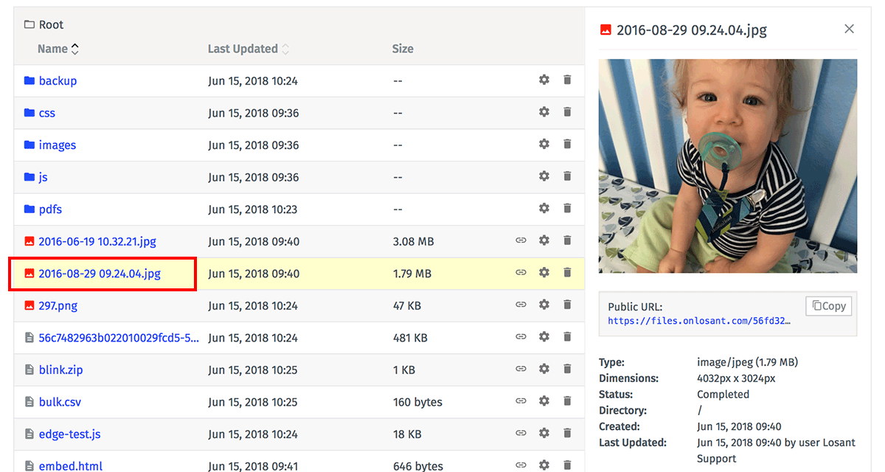Click trash icon in pdfs row
This screenshot has width=885, height=472.
click(567, 209)
